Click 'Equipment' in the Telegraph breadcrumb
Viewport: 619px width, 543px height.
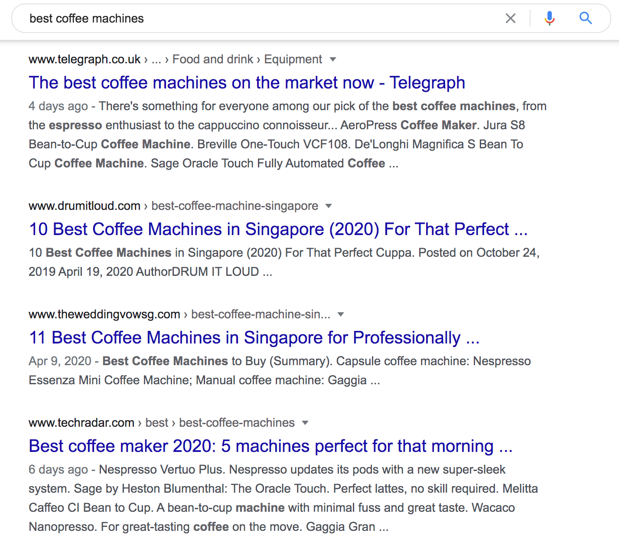(x=293, y=59)
